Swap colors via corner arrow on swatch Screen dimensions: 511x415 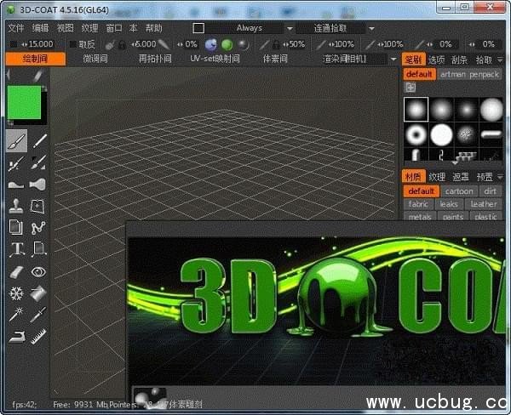click(43, 88)
